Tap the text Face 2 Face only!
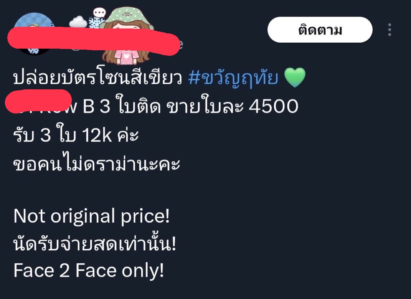Viewport: 411px width, 299px height. [x=89, y=271]
